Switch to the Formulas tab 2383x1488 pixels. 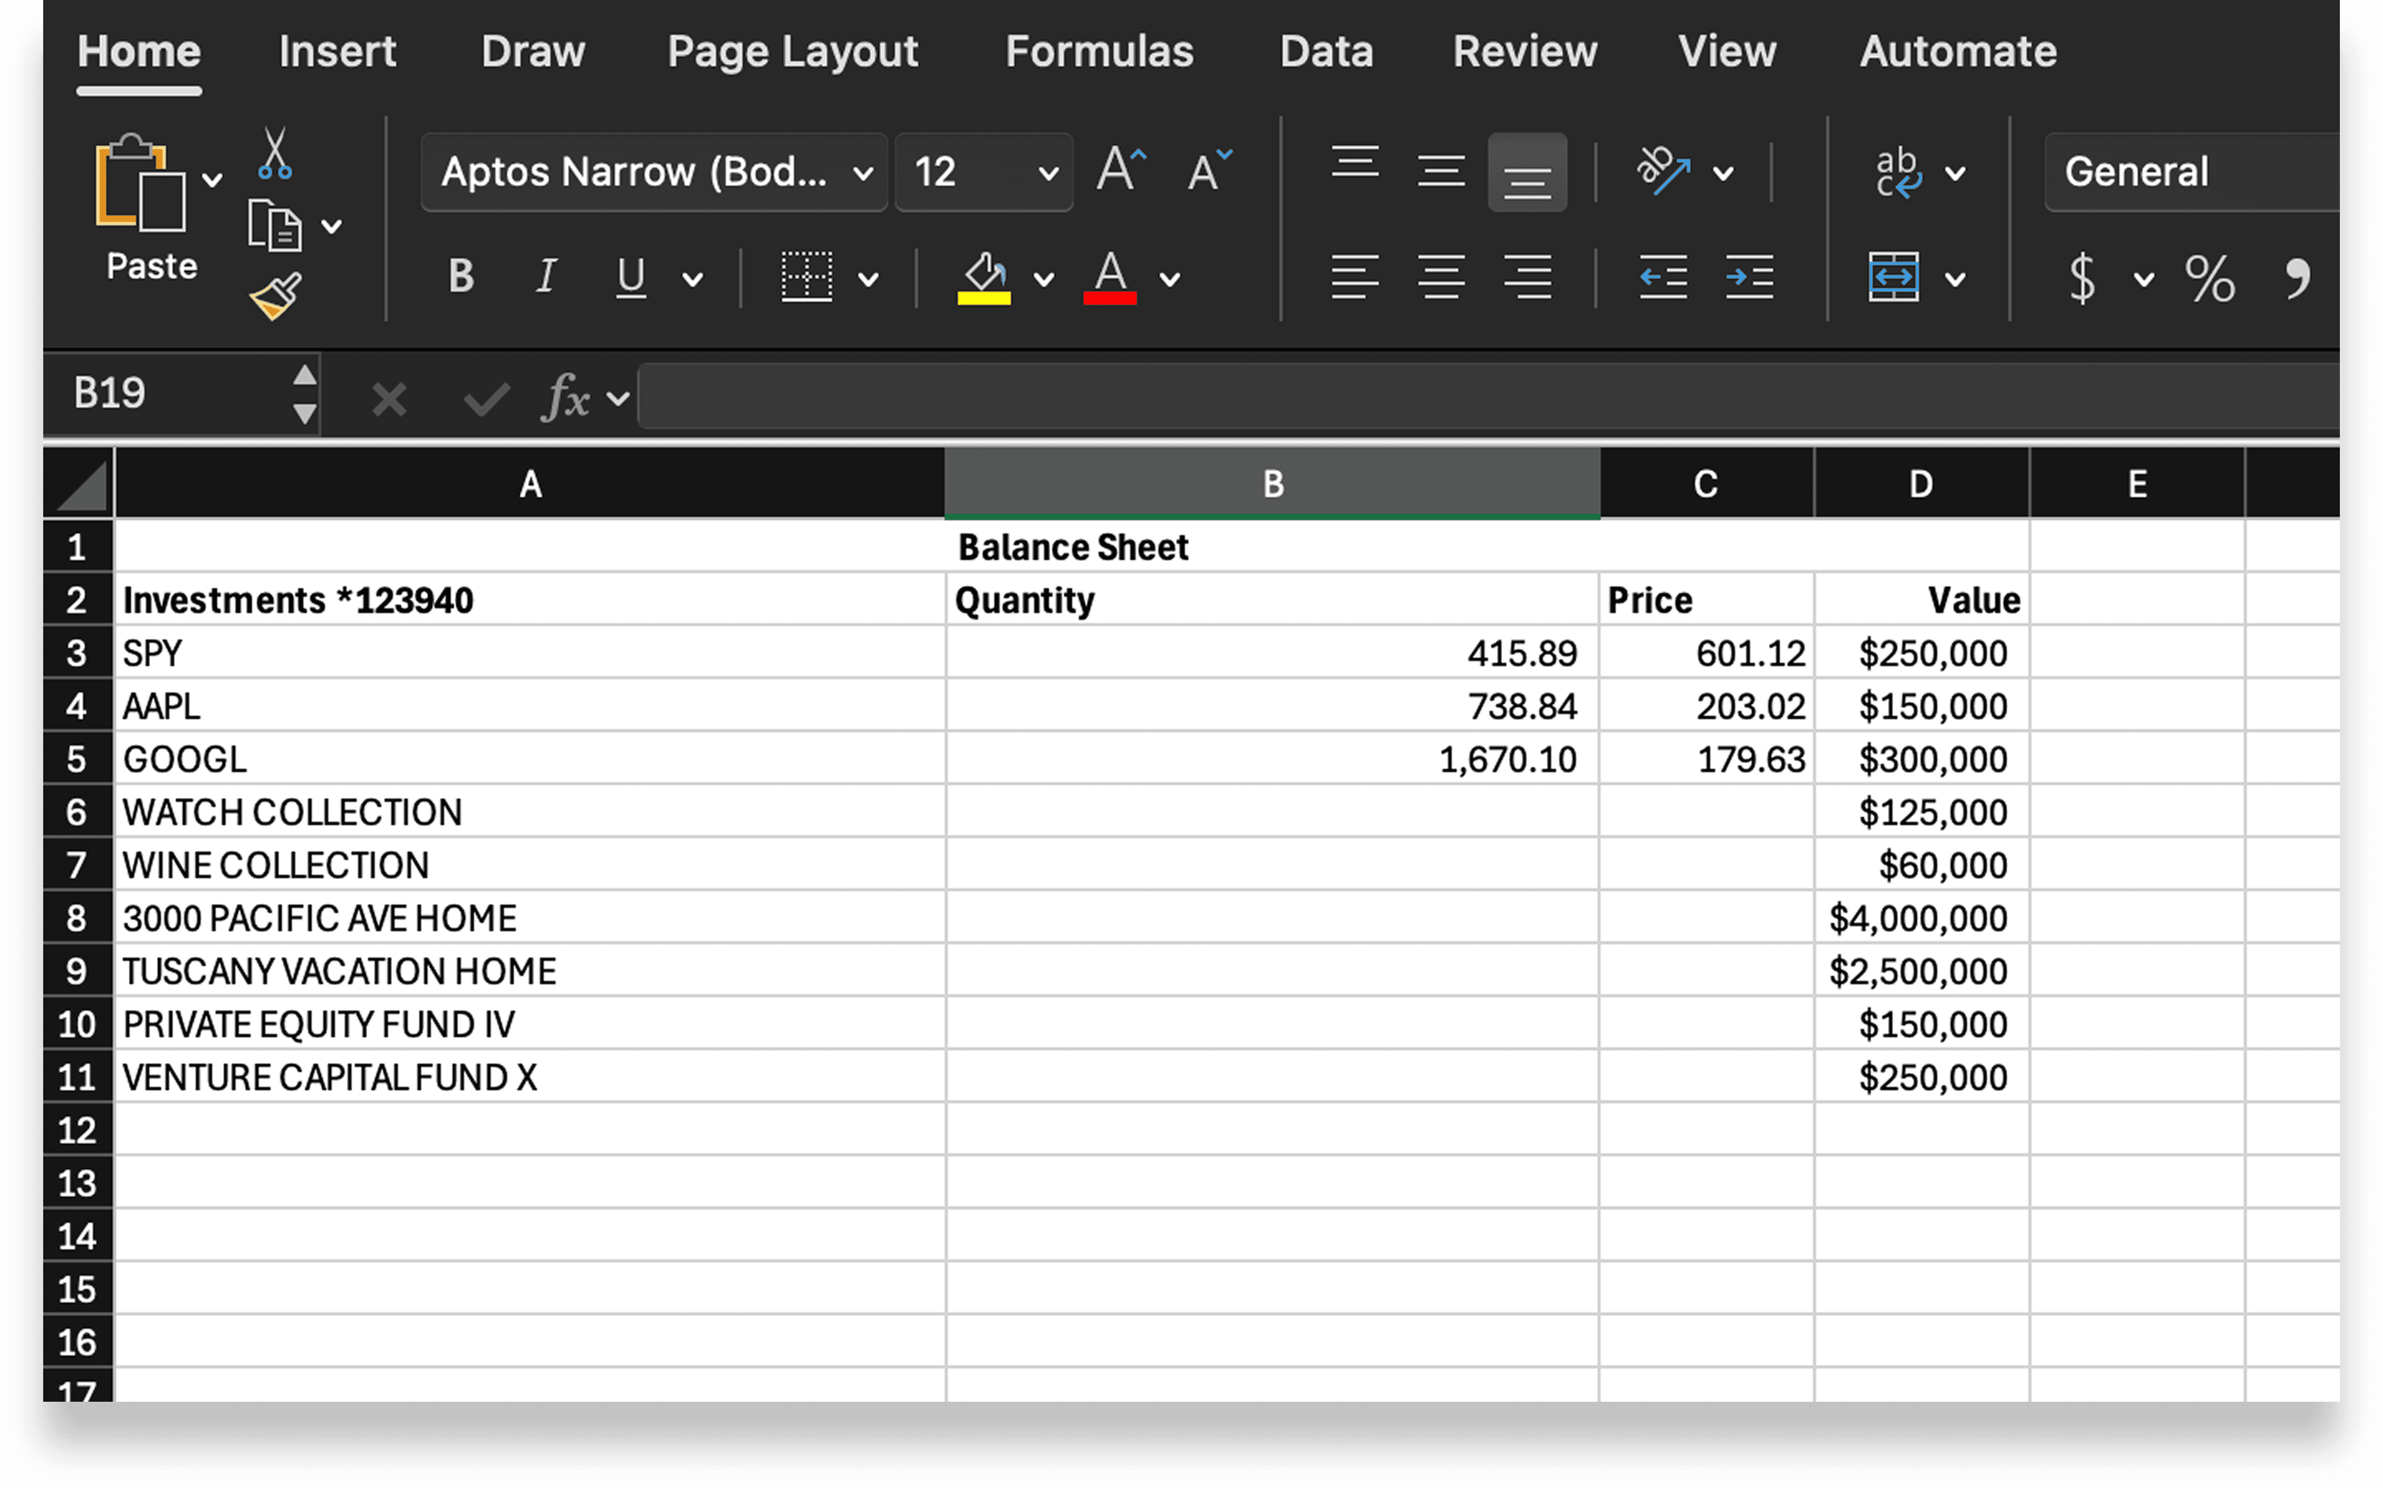tap(1098, 51)
